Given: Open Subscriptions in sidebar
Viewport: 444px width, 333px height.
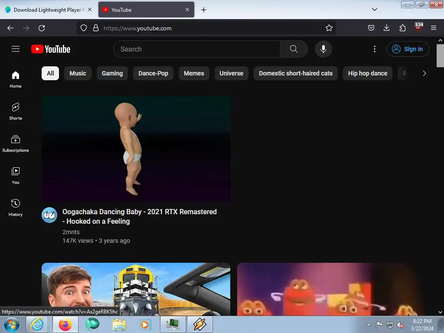Looking at the screenshot, I should point(16,144).
